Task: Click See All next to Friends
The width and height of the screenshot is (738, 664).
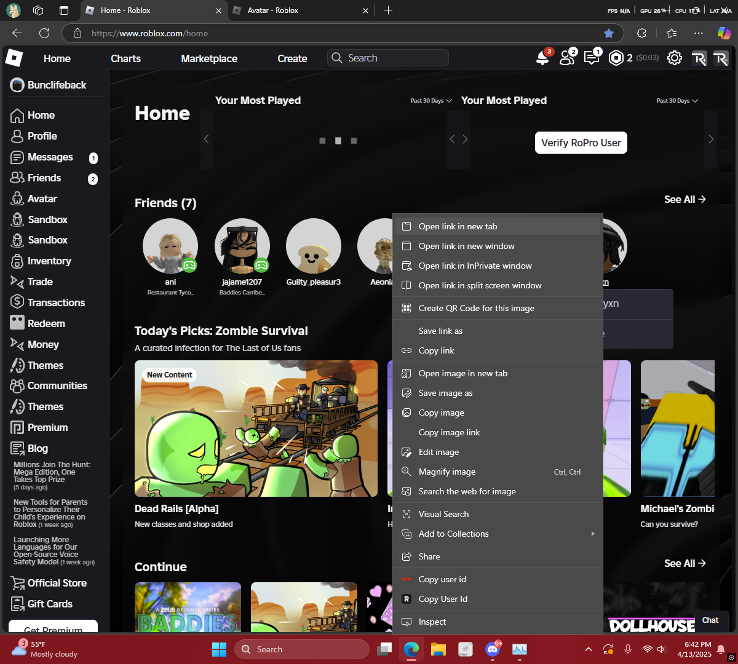Action: [x=684, y=199]
